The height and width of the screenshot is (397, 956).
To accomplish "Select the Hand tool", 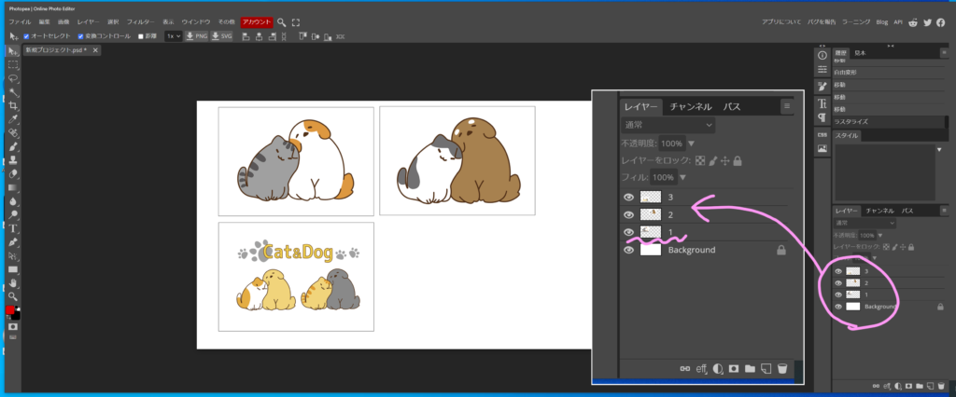I will pyautogui.click(x=13, y=281).
